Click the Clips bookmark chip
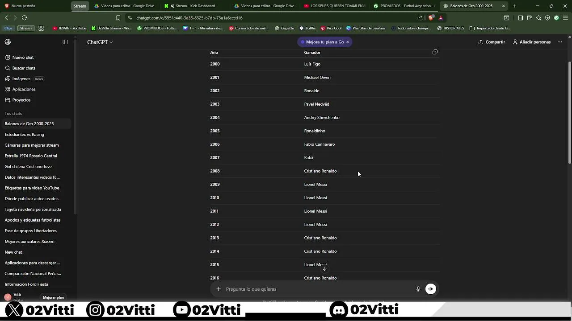This screenshot has width=572, height=321. (x=8, y=28)
